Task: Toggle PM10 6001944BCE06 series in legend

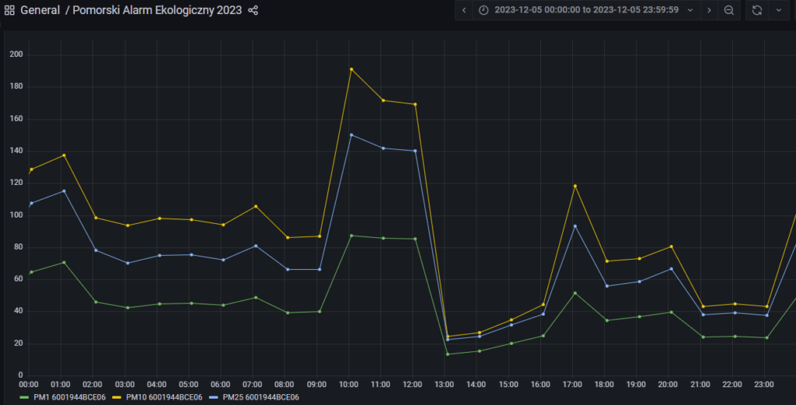Action: (x=163, y=397)
